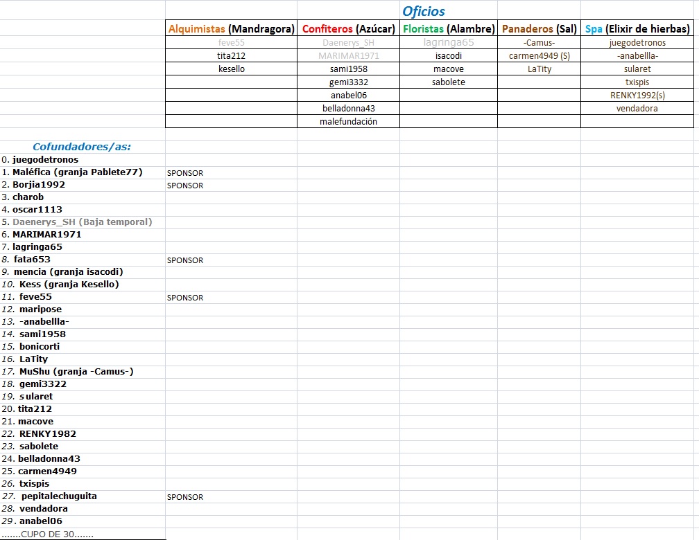Click the bonicorti entry in cofounders list
The image size is (699, 540).
click(40, 347)
